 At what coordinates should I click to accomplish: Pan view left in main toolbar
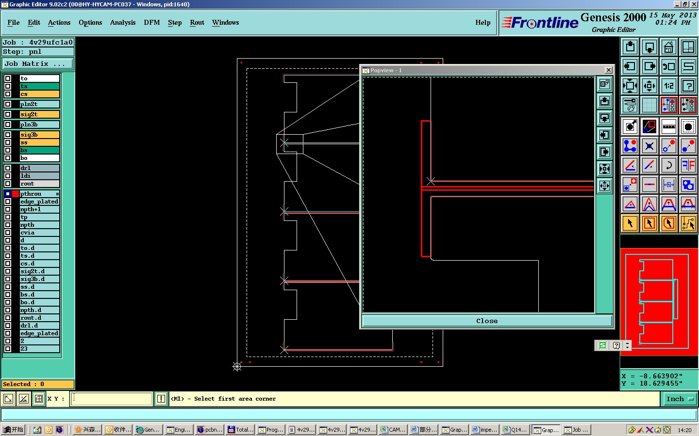tap(630, 66)
